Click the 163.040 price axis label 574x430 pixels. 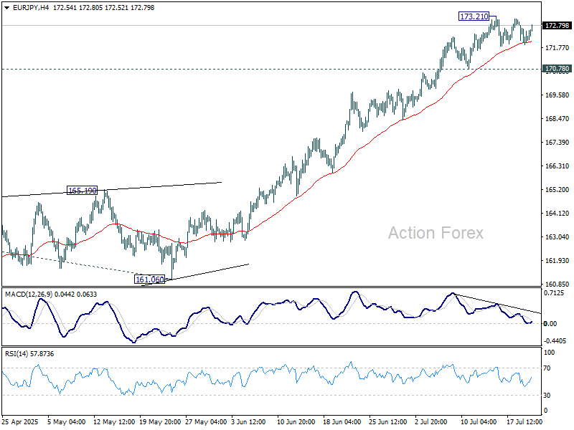coord(557,237)
